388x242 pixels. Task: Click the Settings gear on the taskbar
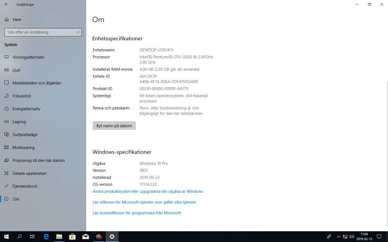pos(112,237)
